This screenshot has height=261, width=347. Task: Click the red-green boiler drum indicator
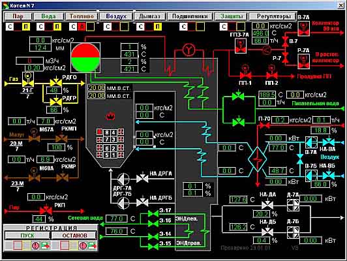point(85,57)
